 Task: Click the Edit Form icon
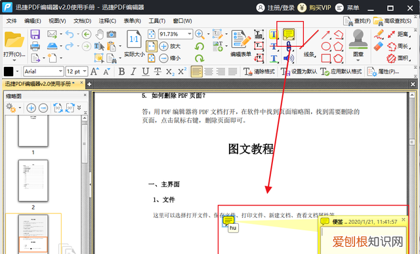point(241,39)
